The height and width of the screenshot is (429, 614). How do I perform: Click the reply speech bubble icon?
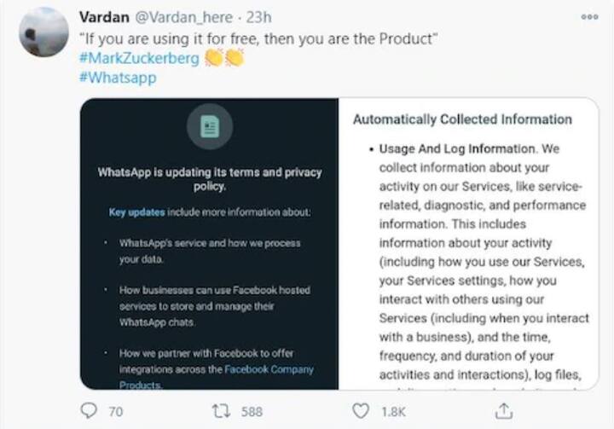tap(89, 411)
